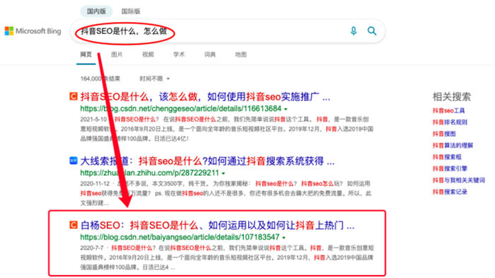Click CSDN favicon beside 抖音SEO是什么，该怎么做 result
This screenshot has width=495, height=278.
tap(74, 96)
